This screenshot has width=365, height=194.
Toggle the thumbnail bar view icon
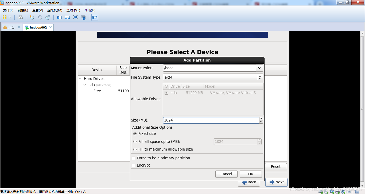point(67,17)
